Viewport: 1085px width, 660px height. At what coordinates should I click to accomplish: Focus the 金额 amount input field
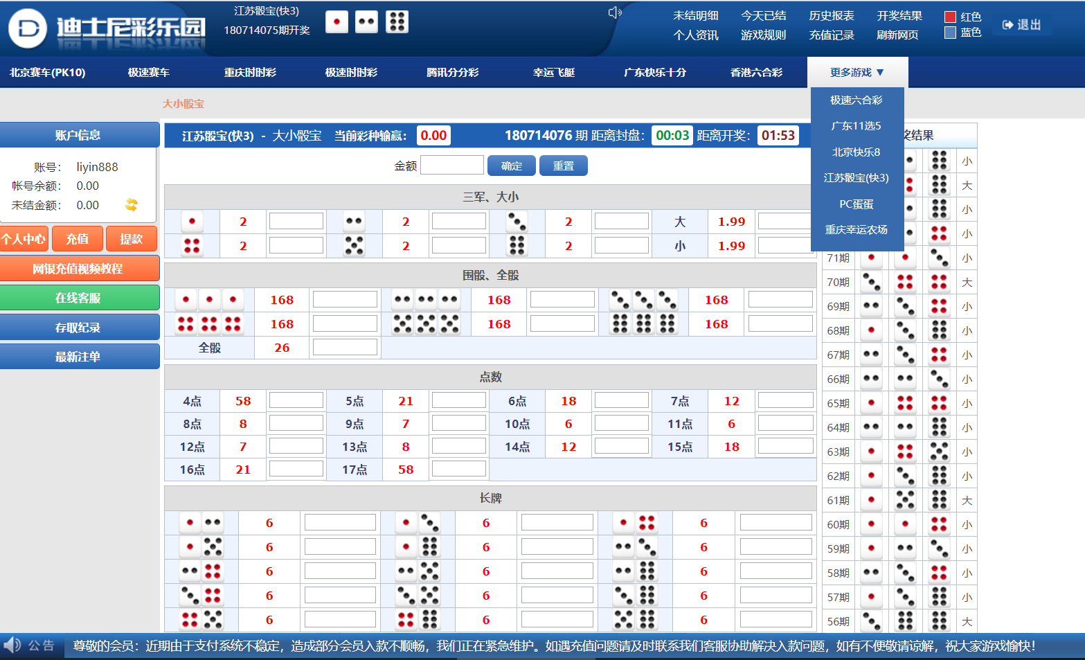[x=451, y=166]
